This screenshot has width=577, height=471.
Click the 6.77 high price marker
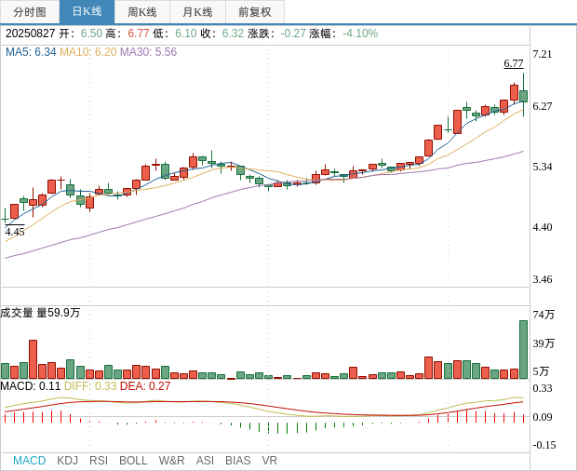tap(514, 63)
